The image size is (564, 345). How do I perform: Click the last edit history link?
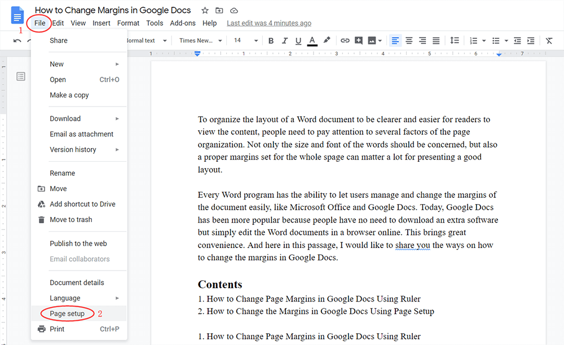click(x=268, y=23)
